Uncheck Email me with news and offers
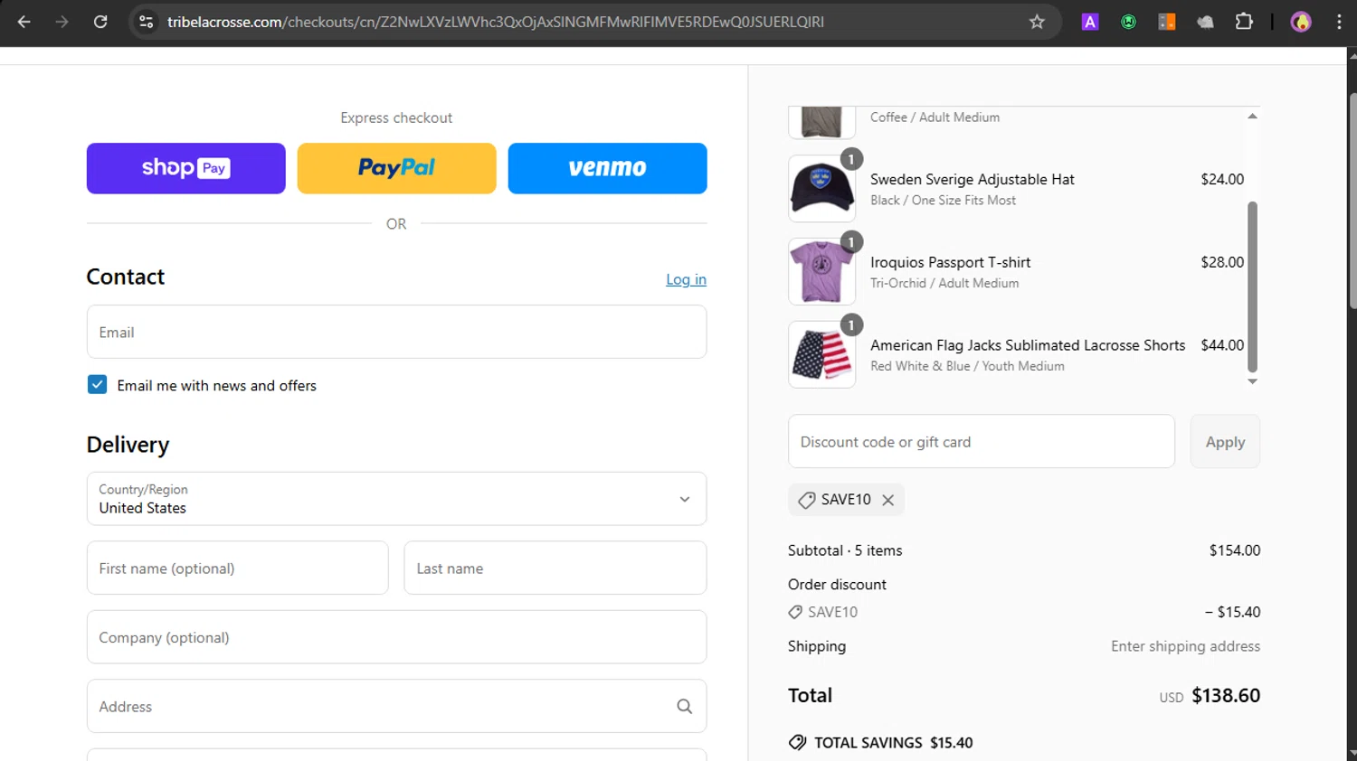Screen dimensions: 1357x761 point(97,385)
